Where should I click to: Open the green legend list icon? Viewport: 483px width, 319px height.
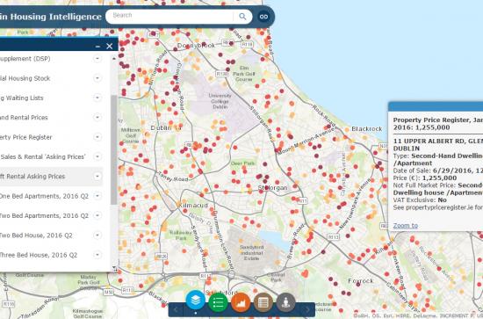(x=218, y=302)
